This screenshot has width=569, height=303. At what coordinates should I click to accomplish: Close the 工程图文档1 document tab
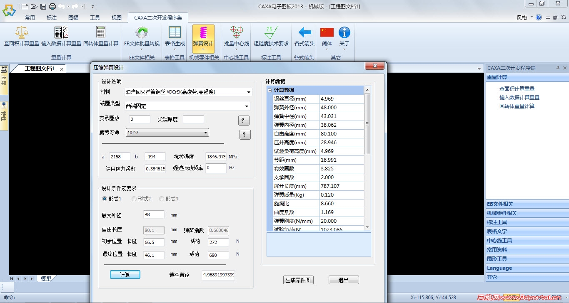point(62,69)
